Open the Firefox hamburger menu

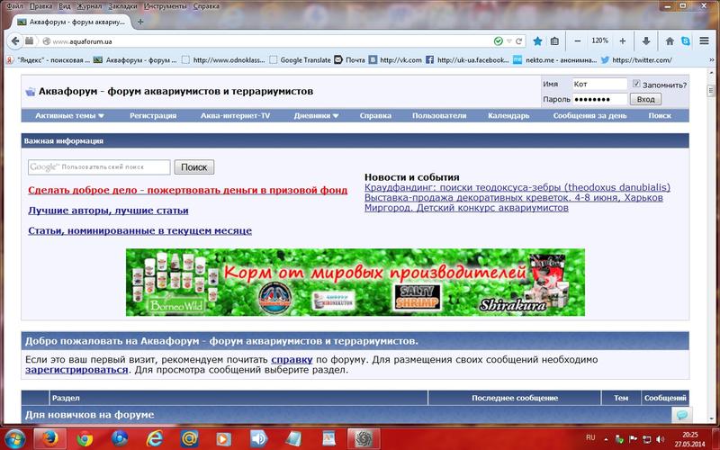[x=706, y=40]
